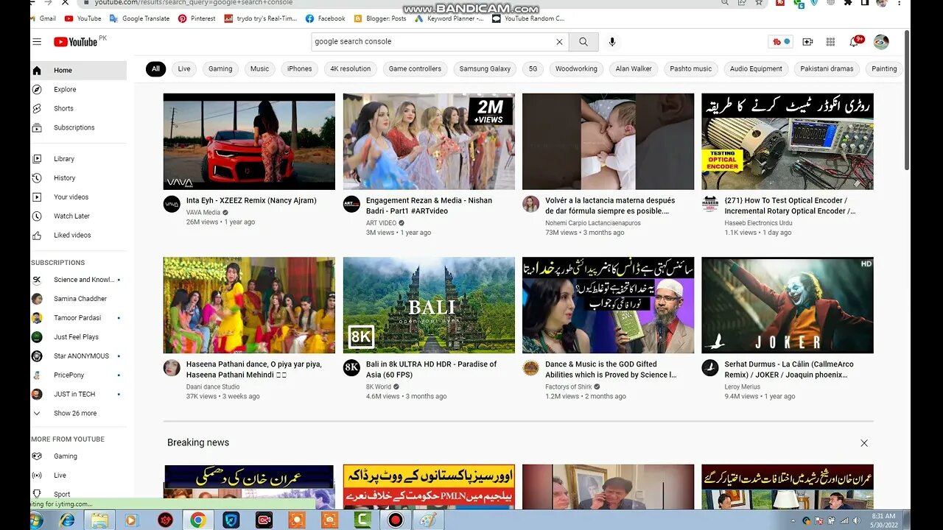Open VAVA Media channel avatar
943x530 pixels.
coord(172,205)
